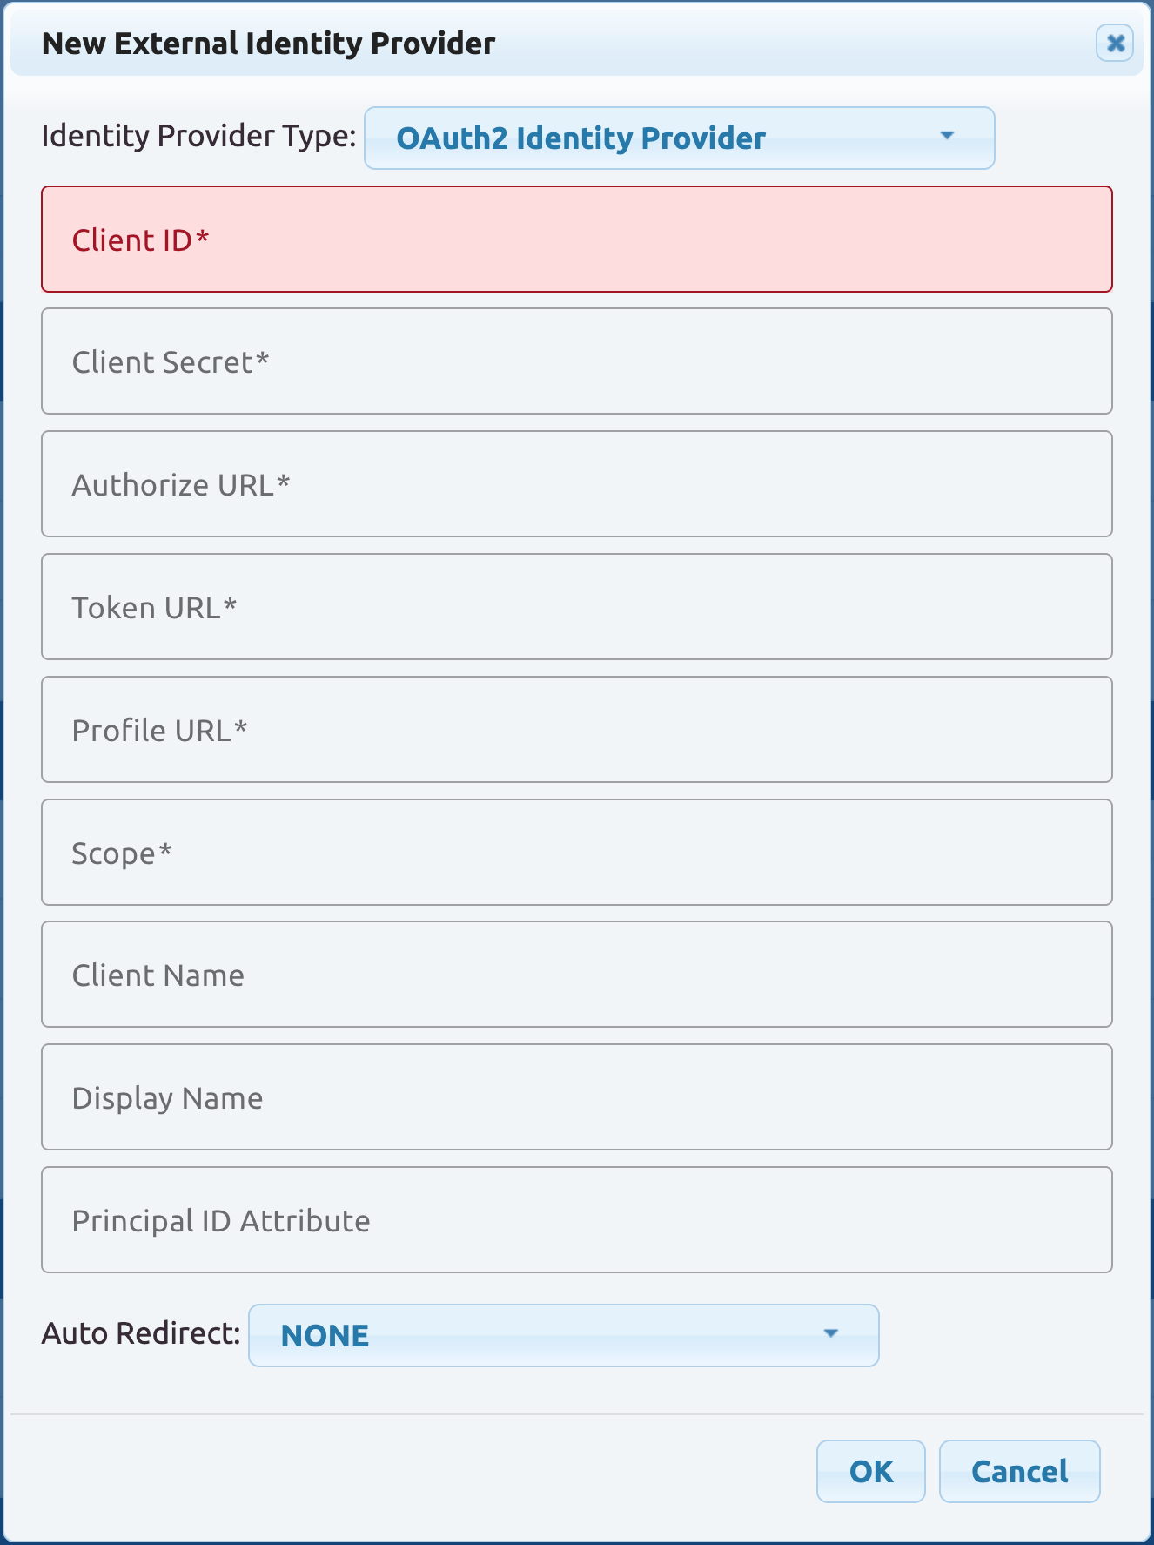Click the Identity Provider Type dropdown arrow
Image resolution: width=1154 pixels, height=1545 pixels.
click(947, 137)
